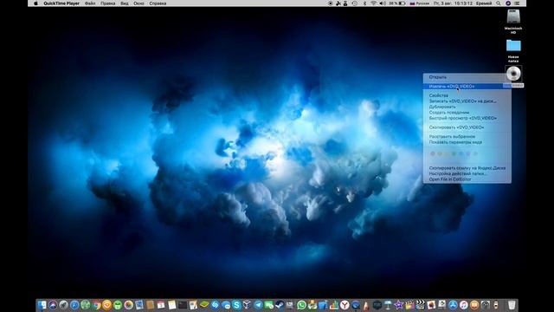Launch Keynote from the Dock
Image resolution: width=554 pixels, height=312 pixels.
click(388, 305)
